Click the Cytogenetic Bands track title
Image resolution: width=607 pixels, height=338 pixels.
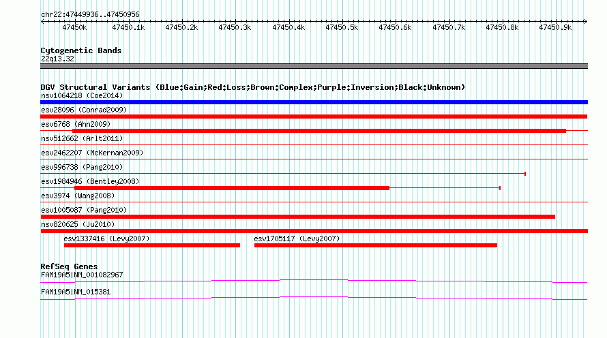(x=81, y=50)
